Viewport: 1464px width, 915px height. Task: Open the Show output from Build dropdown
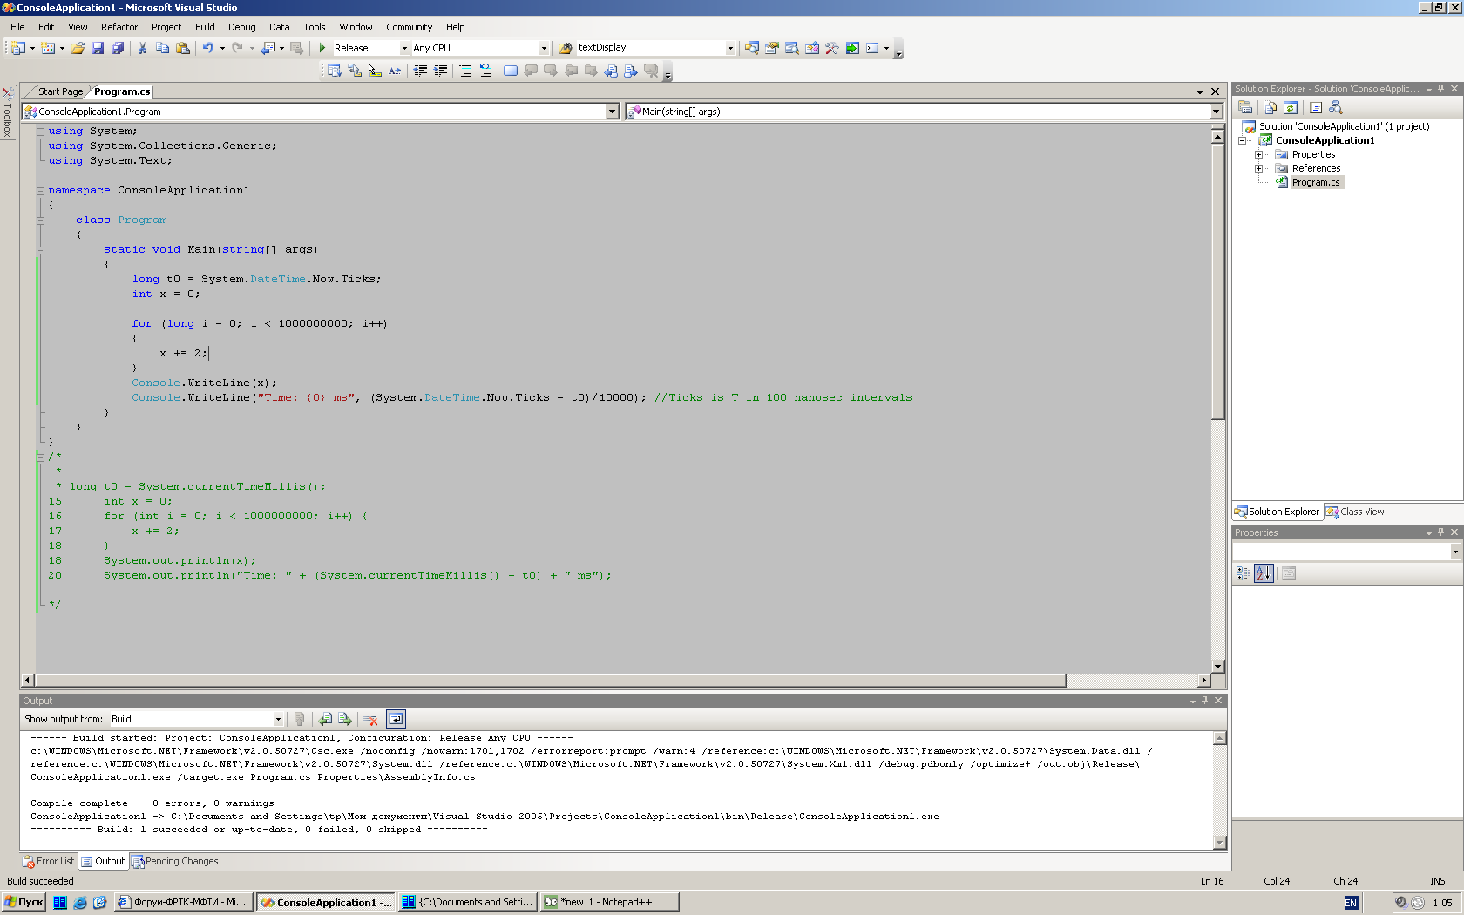pyautogui.click(x=278, y=719)
